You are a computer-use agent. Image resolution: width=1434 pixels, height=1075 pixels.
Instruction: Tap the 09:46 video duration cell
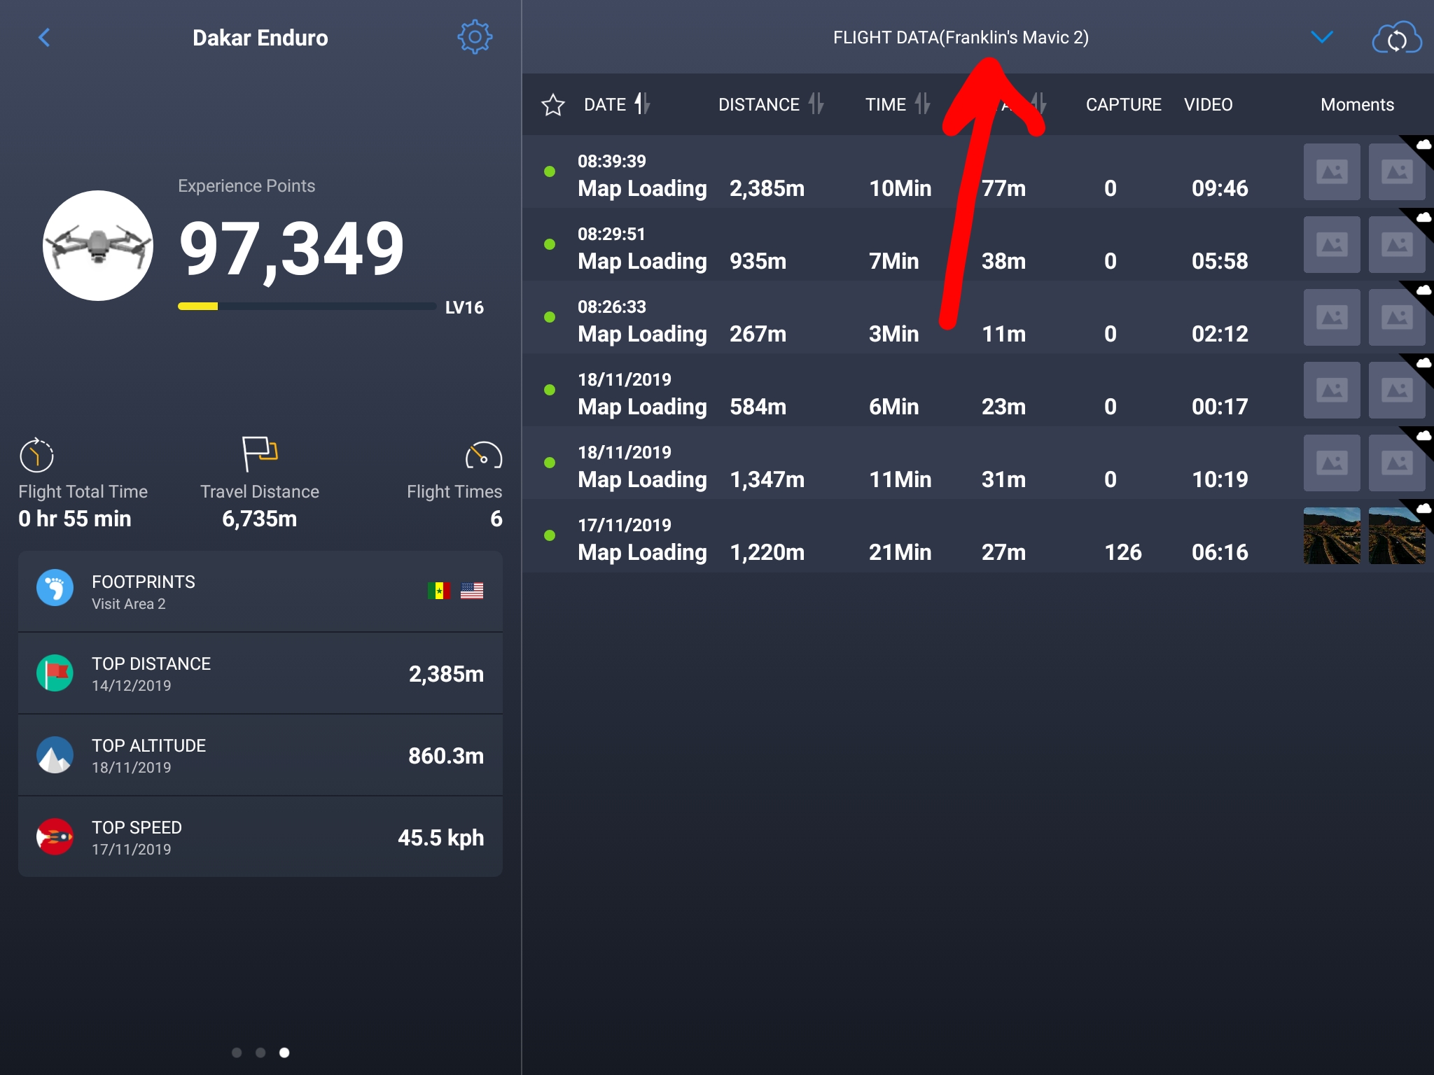[x=1220, y=188]
